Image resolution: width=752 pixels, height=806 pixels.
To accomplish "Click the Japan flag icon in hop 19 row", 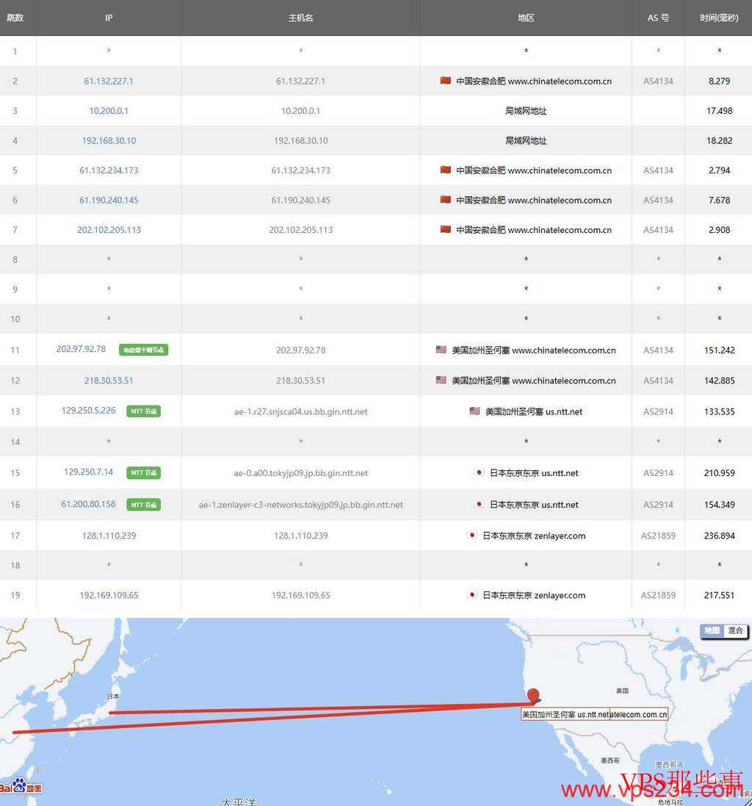I will 471,594.
